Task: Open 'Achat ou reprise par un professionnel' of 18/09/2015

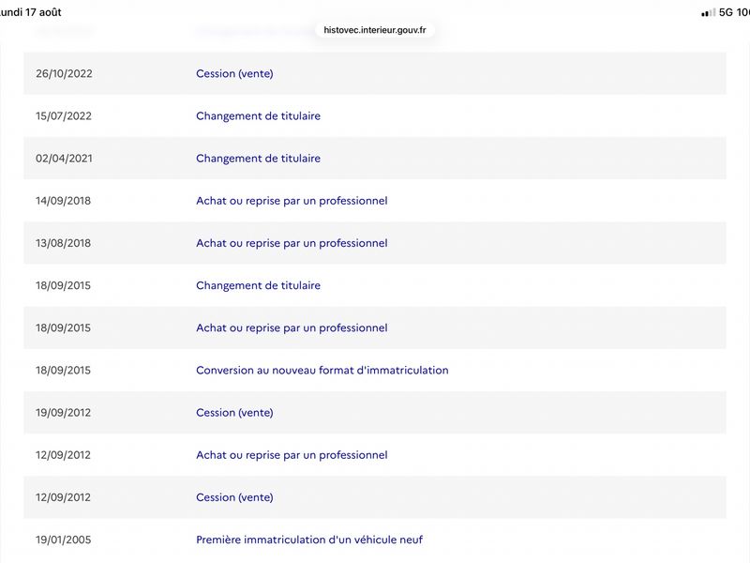Action: (292, 327)
